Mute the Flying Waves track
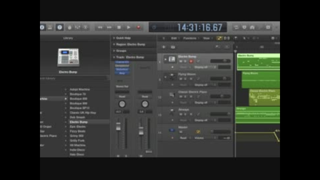 click(181, 79)
